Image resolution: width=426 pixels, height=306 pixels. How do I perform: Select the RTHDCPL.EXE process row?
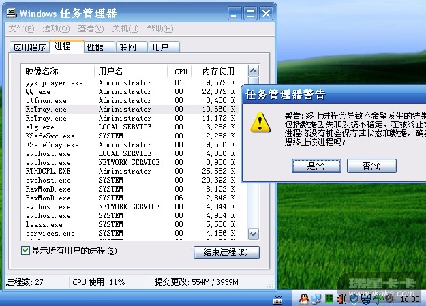[130, 171]
